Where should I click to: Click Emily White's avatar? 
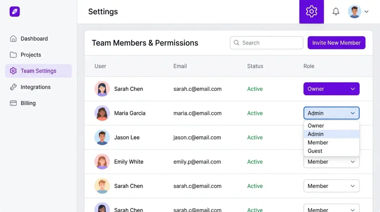pyautogui.click(x=102, y=162)
